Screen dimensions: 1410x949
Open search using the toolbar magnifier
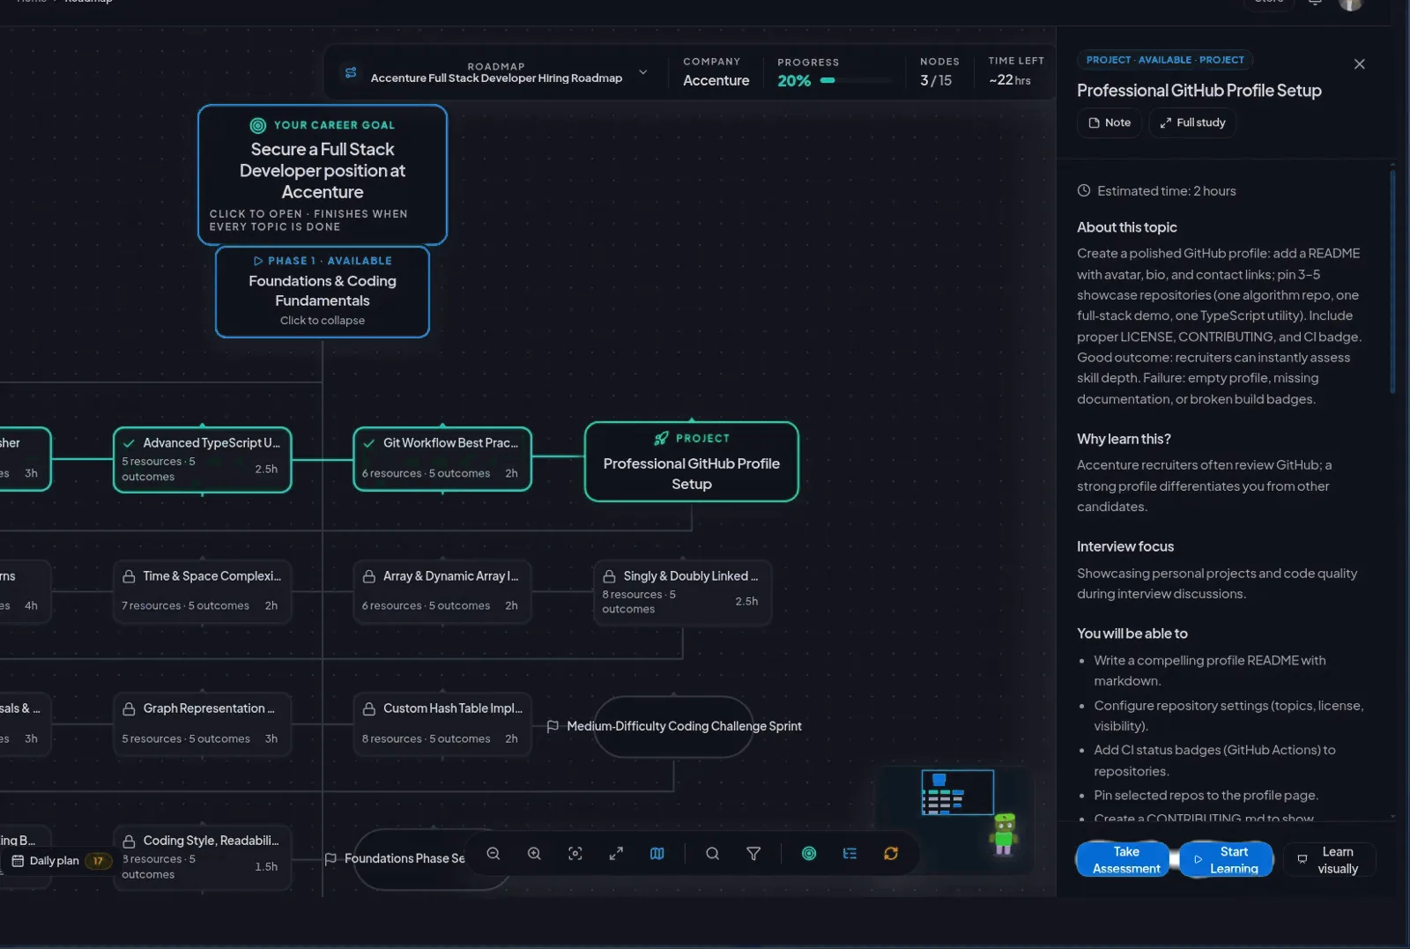(713, 854)
